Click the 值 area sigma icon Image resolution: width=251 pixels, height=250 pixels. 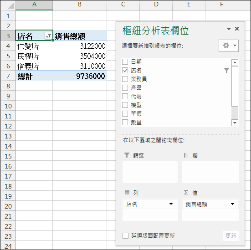tap(186, 192)
